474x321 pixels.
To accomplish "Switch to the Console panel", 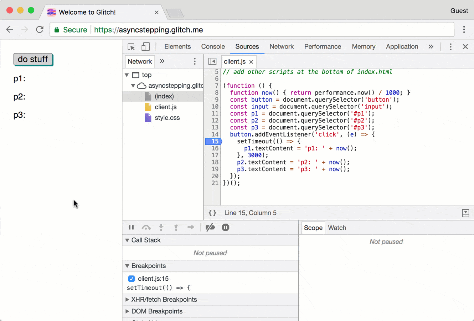I will tap(213, 46).
